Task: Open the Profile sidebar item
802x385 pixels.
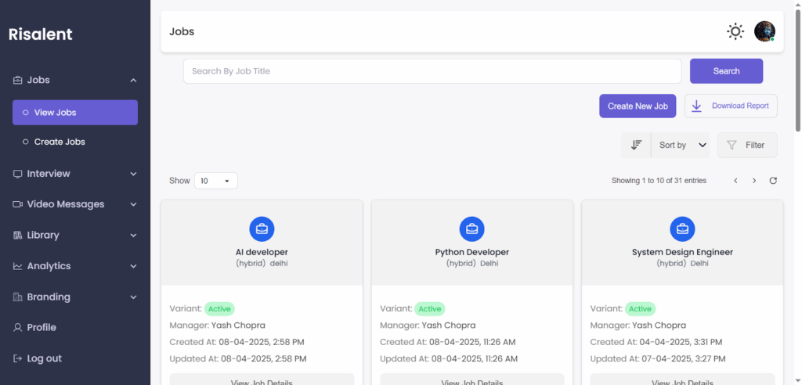Action: pyautogui.click(x=42, y=327)
